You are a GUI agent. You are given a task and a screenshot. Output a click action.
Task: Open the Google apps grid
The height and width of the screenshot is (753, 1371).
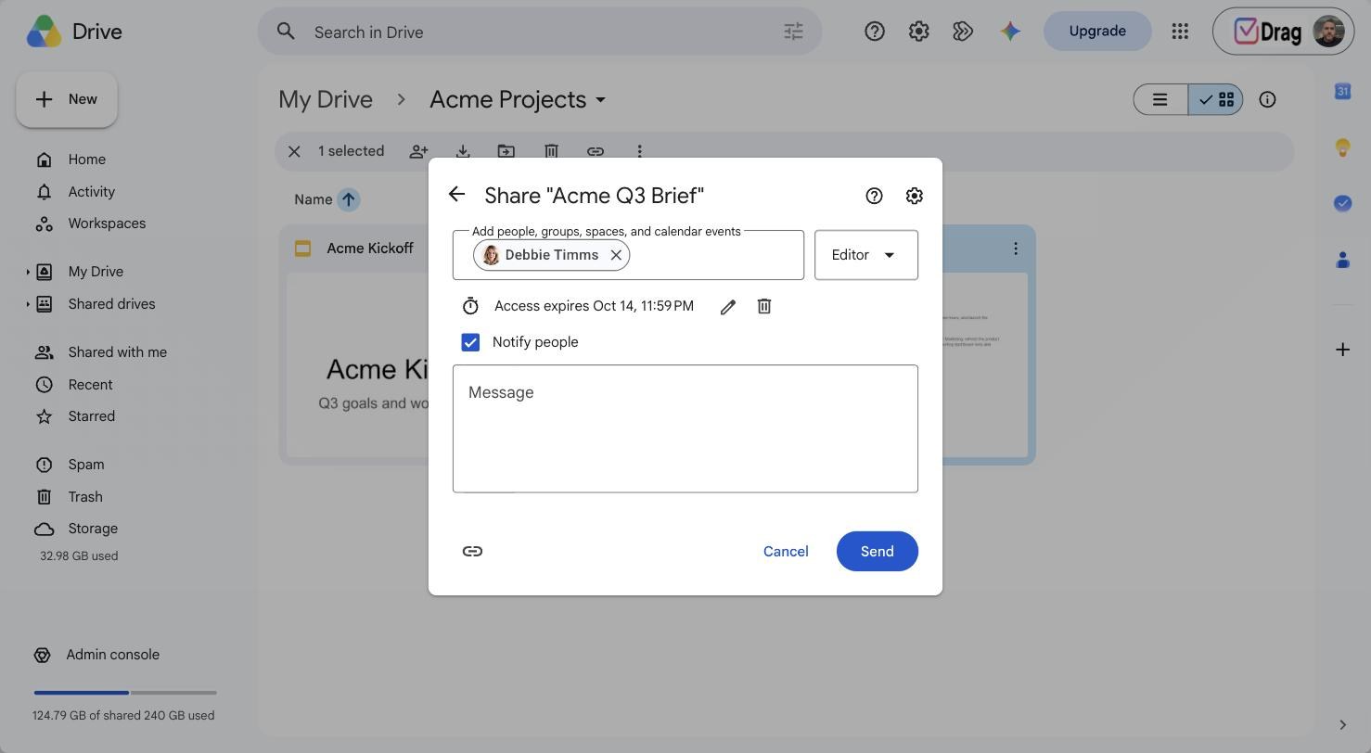click(1180, 32)
